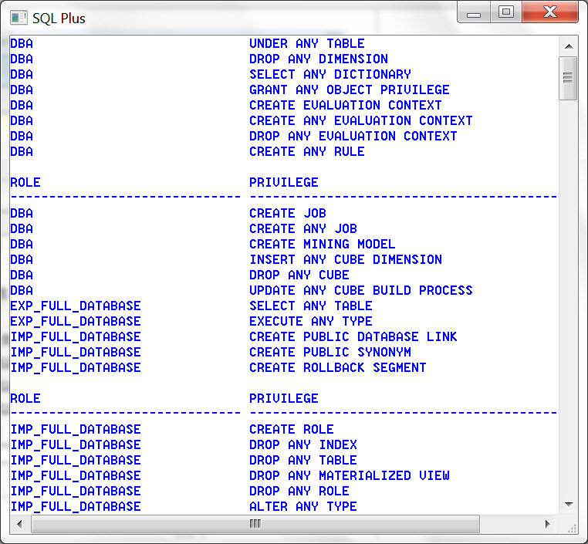Click the horizontal scrollbar right arrow

coord(548,524)
